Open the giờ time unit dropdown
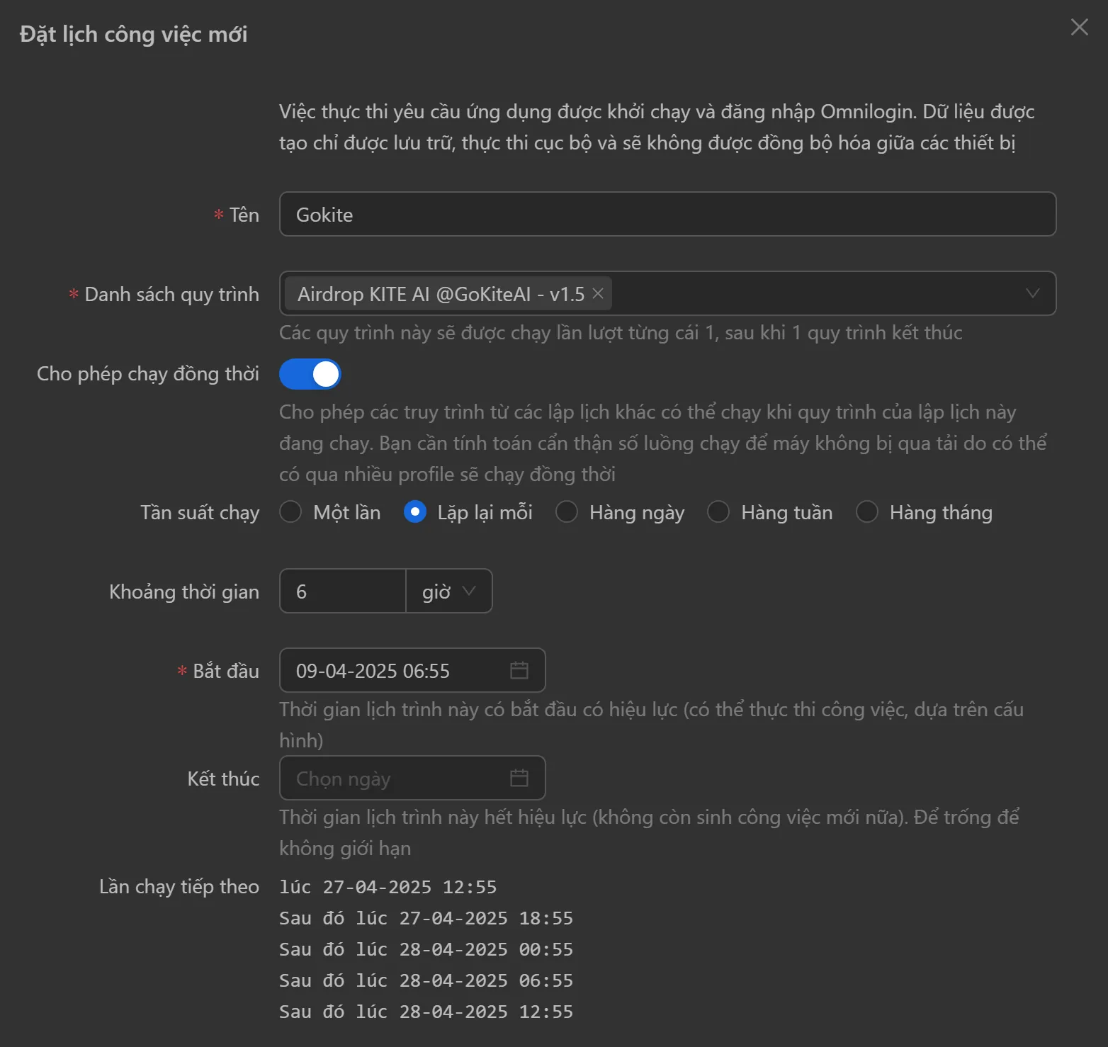Viewport: 1108px width, 1047px height. [449, 591]
